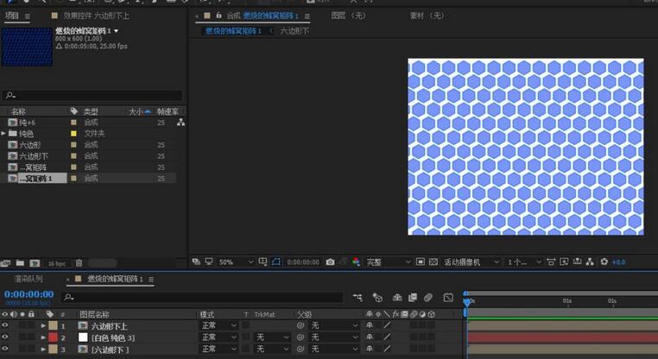The image size is (658, 359).
Task: Click the snapshot camera icon in viewer
Action: (x=330, y=261)
